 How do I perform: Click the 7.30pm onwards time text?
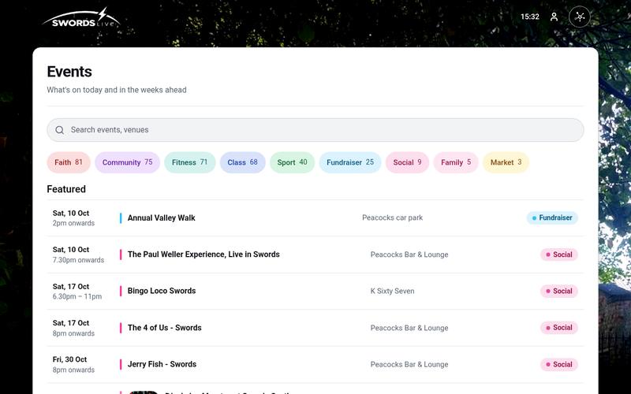[78, 260]
